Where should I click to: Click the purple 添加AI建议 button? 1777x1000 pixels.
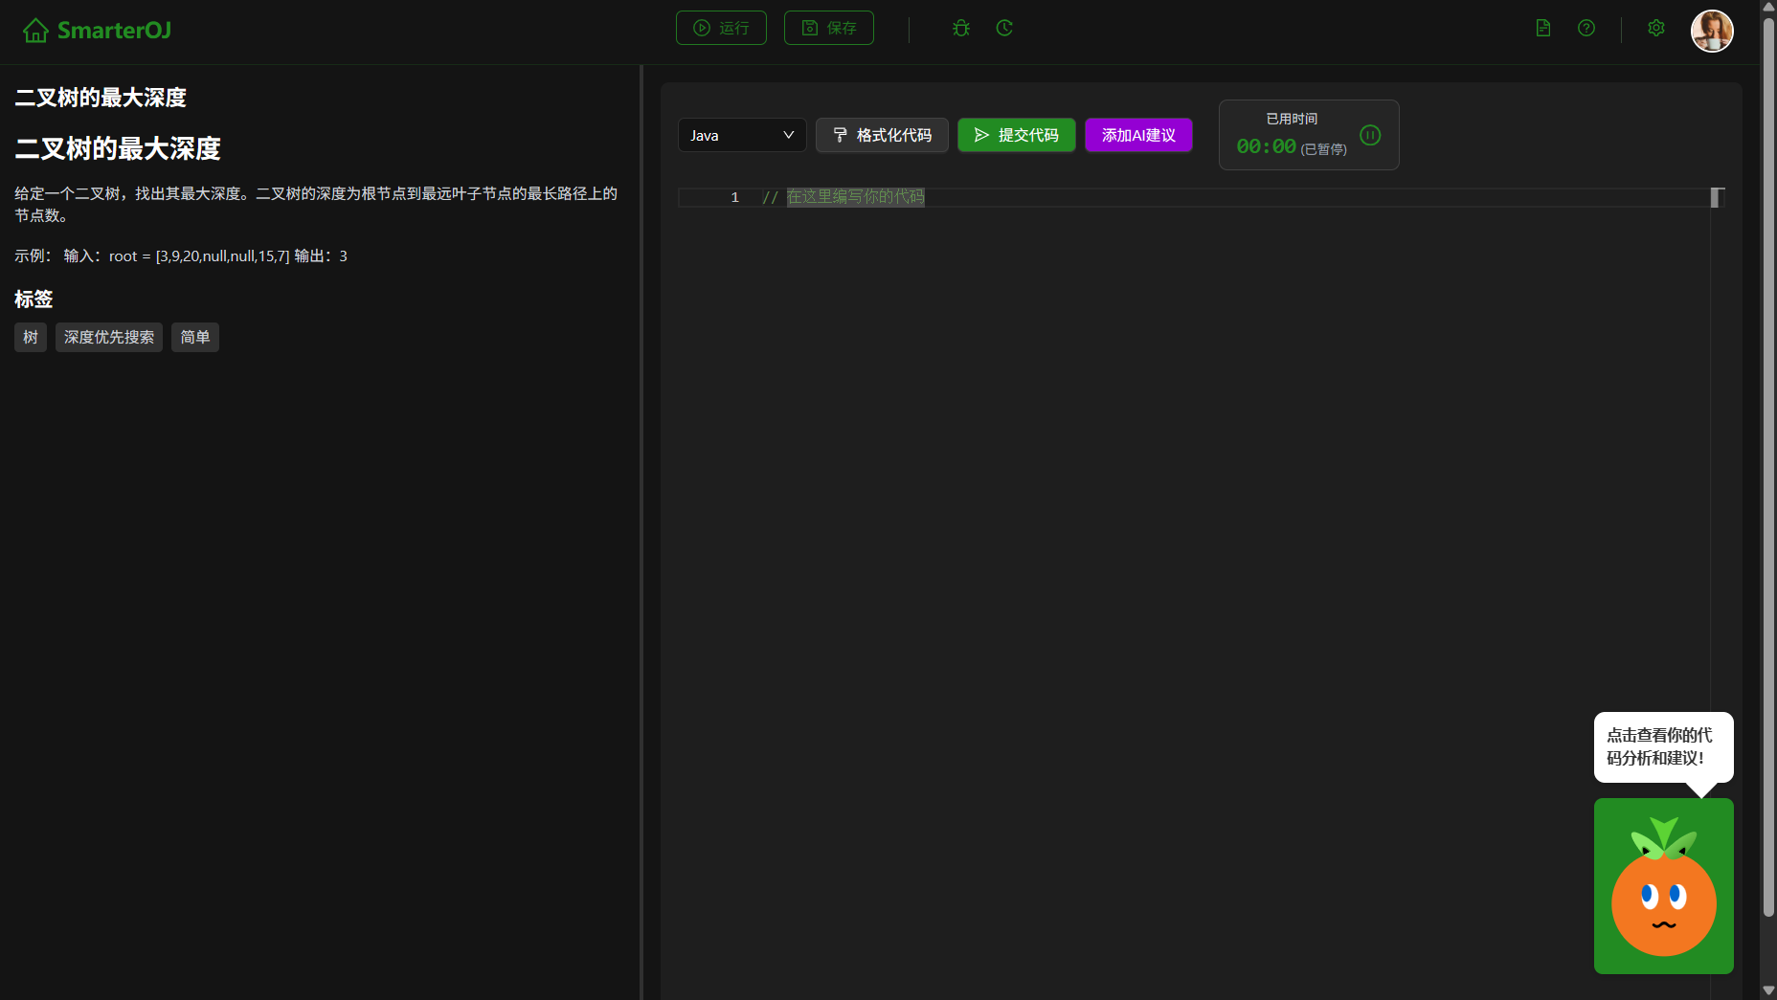[1138, 135]
